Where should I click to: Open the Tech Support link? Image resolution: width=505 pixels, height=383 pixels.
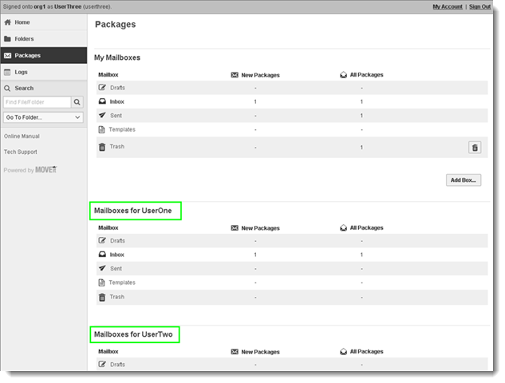tap(20, 152)
